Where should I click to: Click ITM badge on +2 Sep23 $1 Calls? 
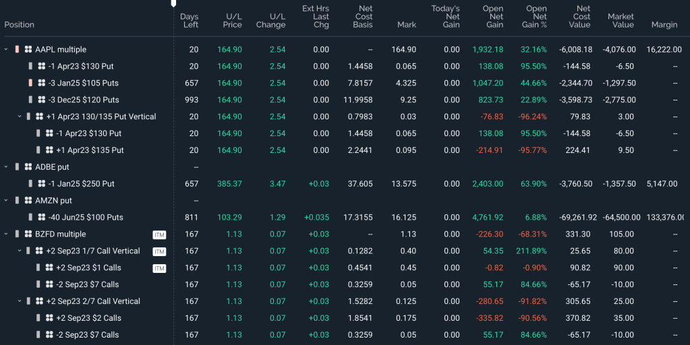coord(159,268)
